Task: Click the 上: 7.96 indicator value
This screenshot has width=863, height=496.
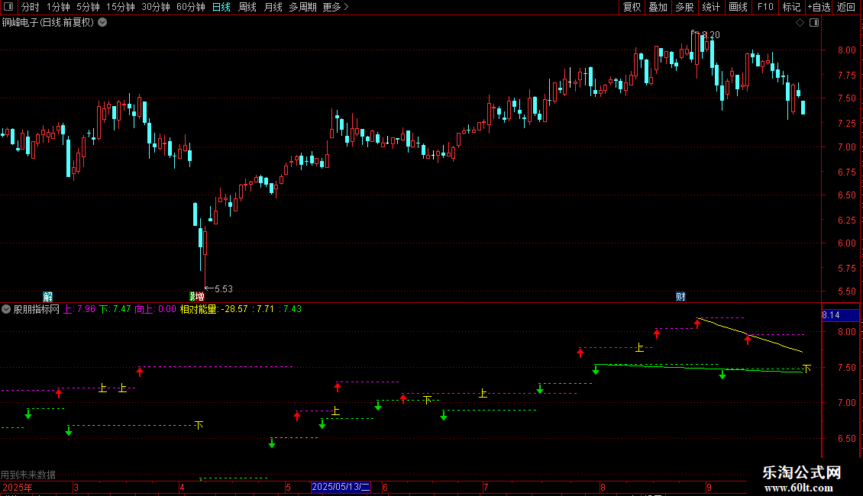Action: pos(79,309)
